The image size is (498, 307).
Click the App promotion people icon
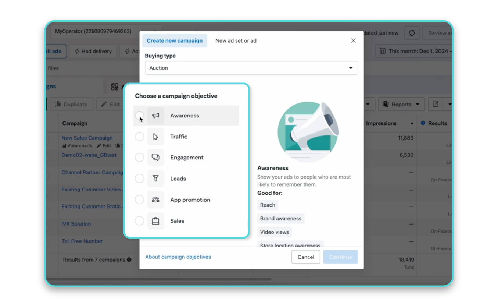click(155, 200)
